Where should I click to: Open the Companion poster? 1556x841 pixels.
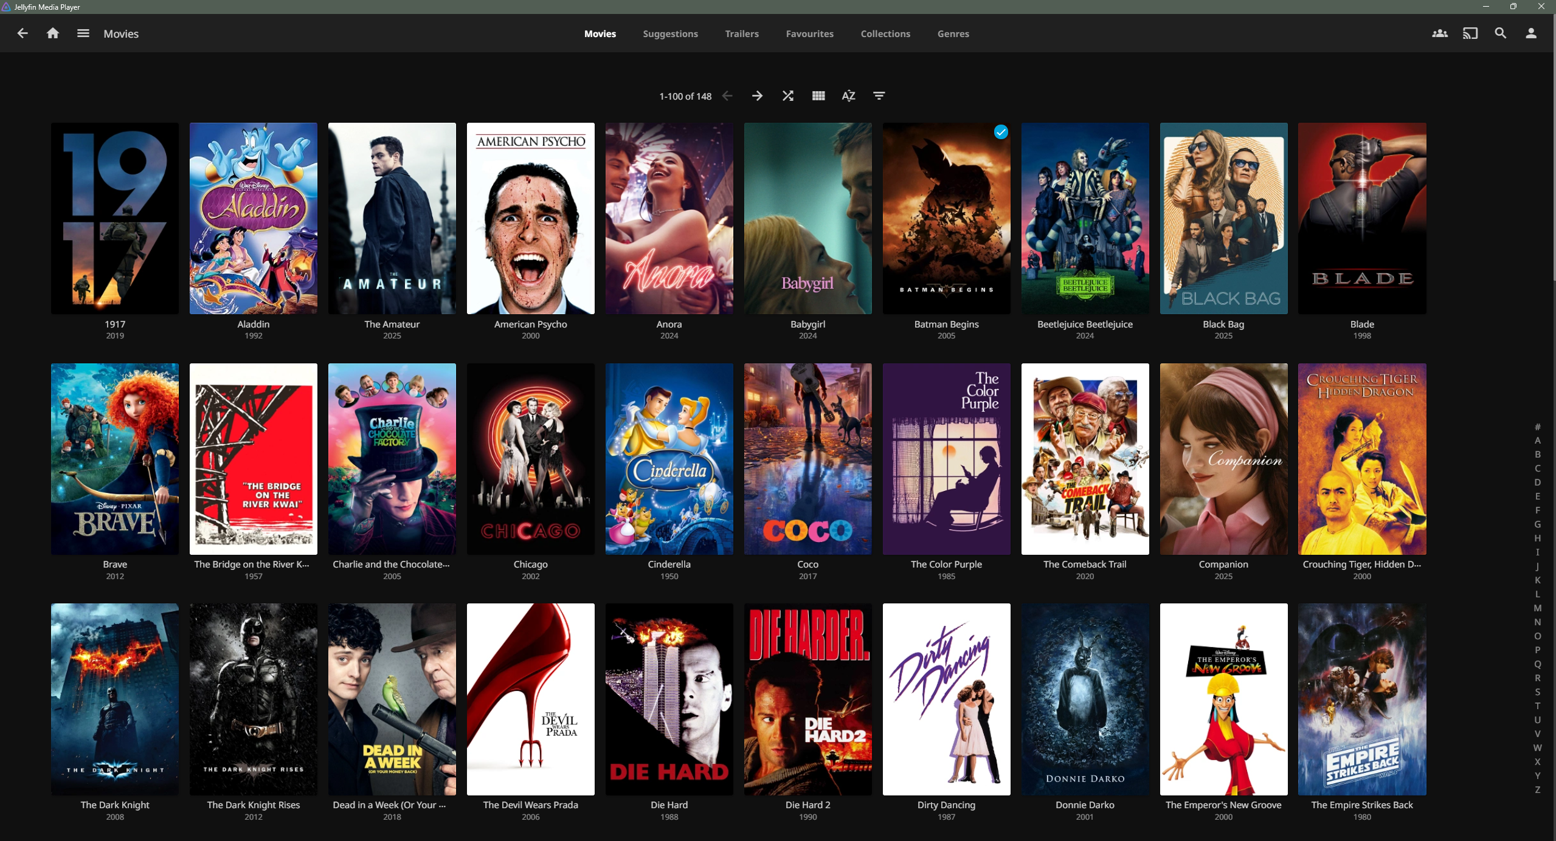(x=1223, y=459)
